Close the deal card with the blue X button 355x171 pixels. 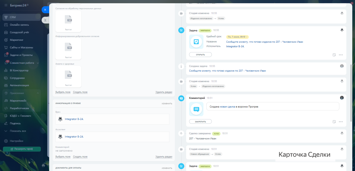click(x=45, y=9)
